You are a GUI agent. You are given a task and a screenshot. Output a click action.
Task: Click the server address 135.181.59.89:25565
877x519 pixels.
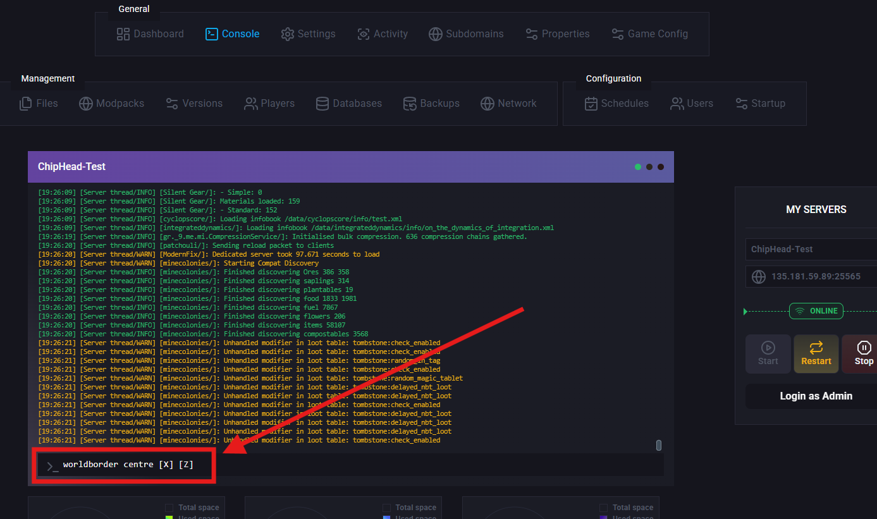[816, 276]
